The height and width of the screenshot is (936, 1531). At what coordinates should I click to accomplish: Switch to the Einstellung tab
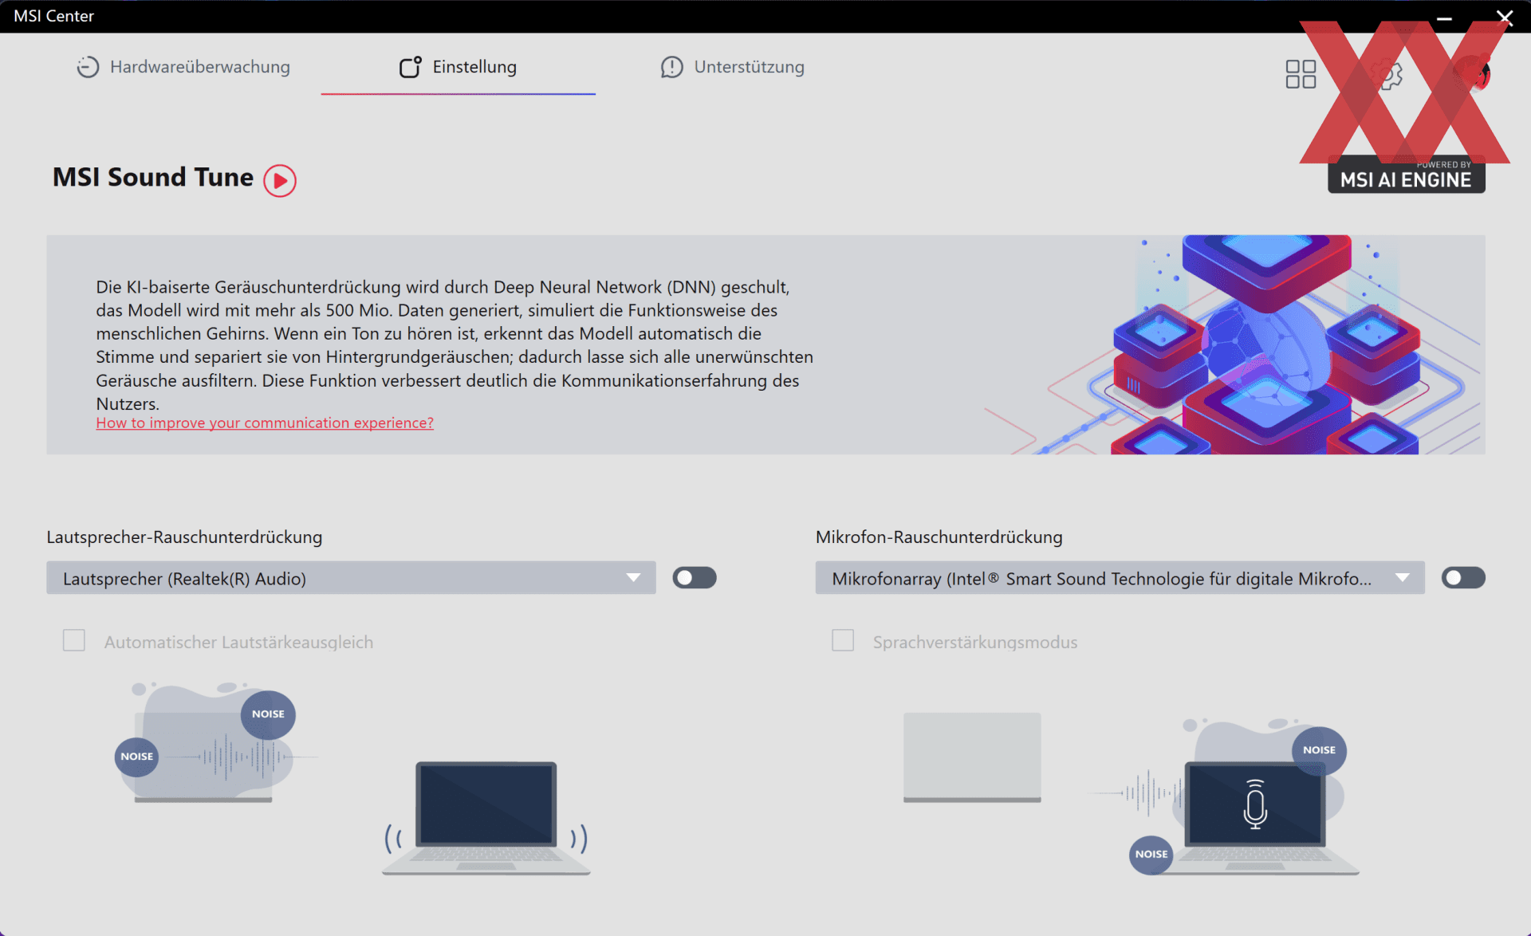pyautogui.click(x=458, y=67)
